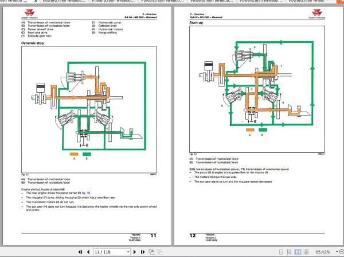Click the legend entry 'Collector shaft'
Screen dimensions: 344x257
[108, 26]
